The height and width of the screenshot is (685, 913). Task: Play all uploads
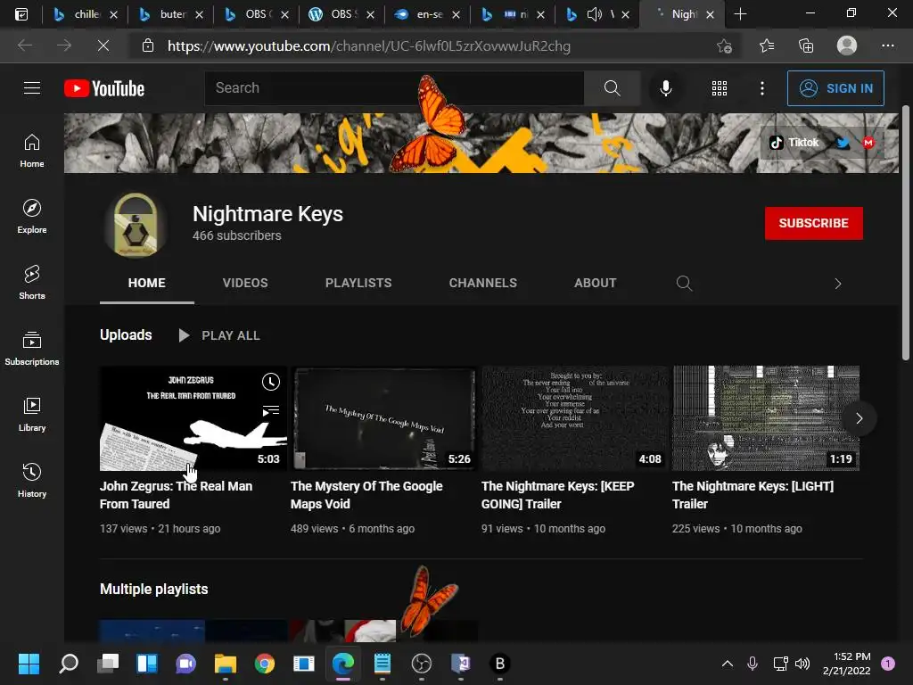pos(219,335)
